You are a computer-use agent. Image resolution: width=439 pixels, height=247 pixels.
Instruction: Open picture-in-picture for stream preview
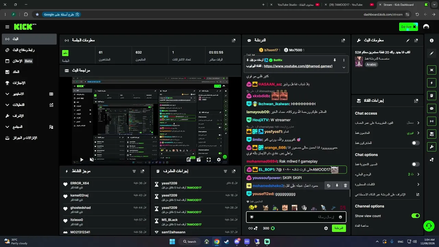click(x=189, y=160)
